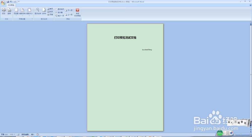The image size is (252, 137).
Task: Set zoom to 100%
Action: tap(44, 11)
